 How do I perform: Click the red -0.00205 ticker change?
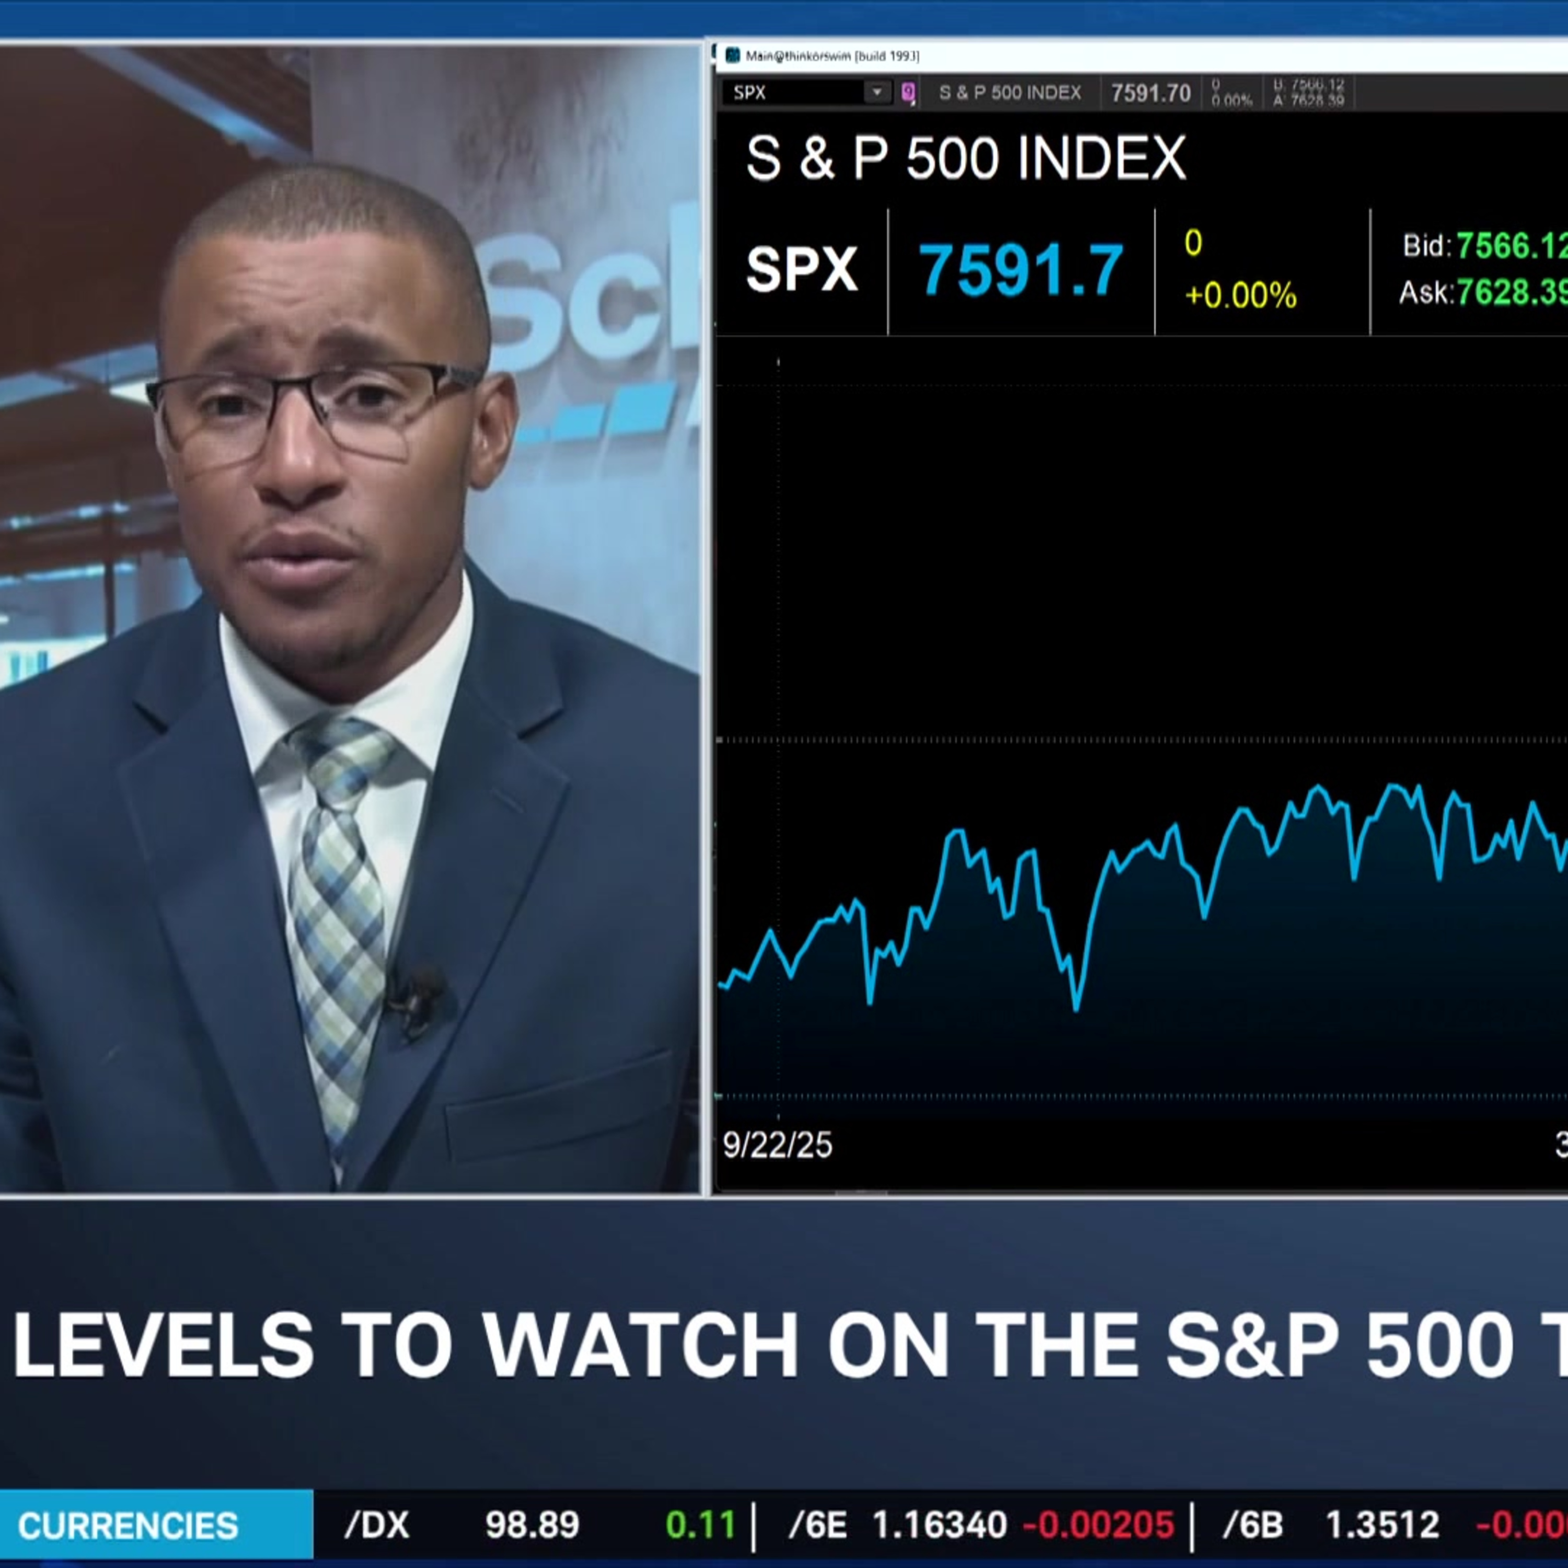[1098, 1525]
